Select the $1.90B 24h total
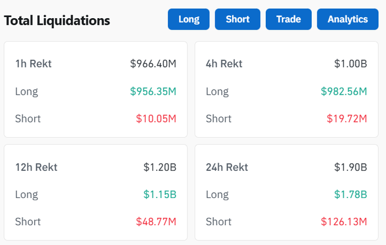Image resolution: width=386 pixels, height=245 pixels. (350, 167)
